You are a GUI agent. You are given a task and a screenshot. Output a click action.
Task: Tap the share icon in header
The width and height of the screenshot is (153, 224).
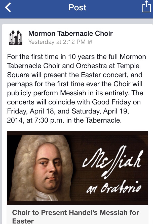[146, 6]
